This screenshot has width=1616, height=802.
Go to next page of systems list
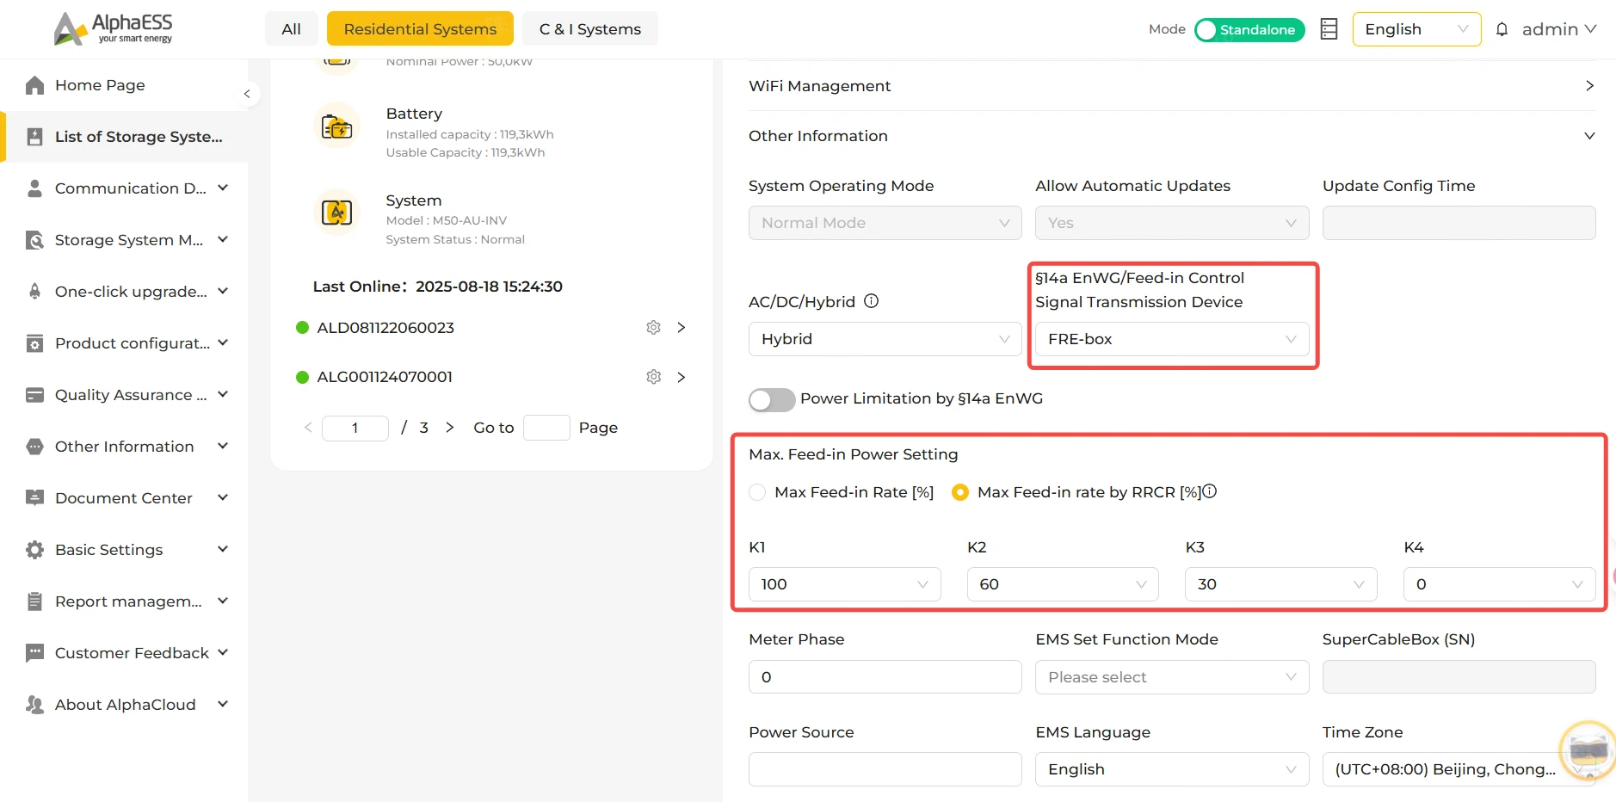click(x=449, y=428)
